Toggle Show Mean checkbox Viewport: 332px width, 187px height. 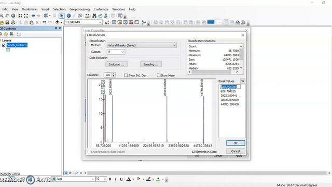point(159,75)
